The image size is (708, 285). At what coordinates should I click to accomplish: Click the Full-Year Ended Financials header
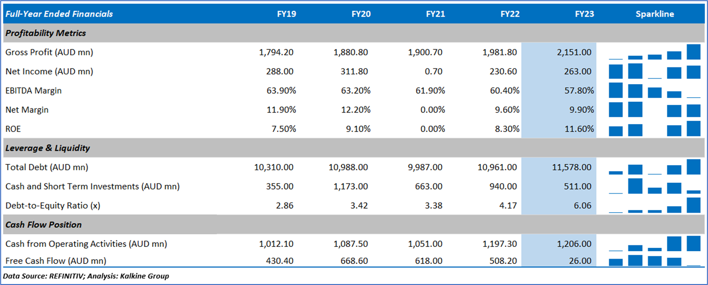pyautogui.click(x=58, y=14)
